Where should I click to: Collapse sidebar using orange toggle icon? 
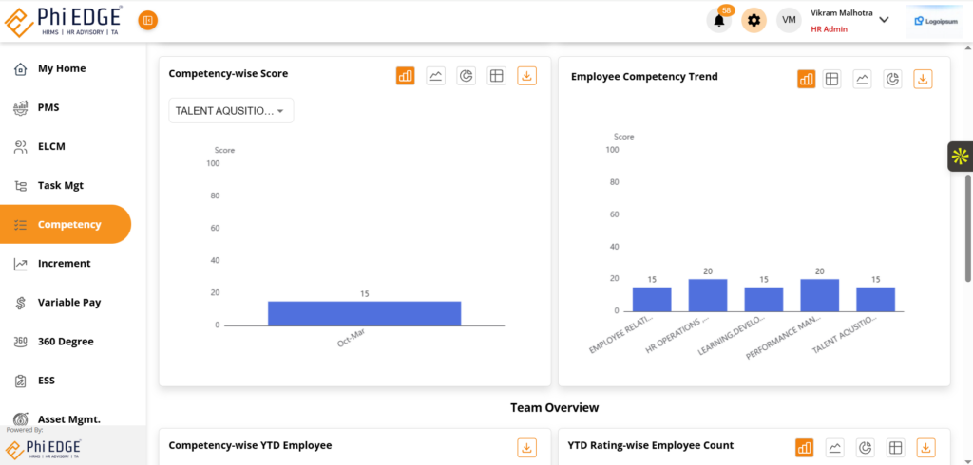pos(148,20)
